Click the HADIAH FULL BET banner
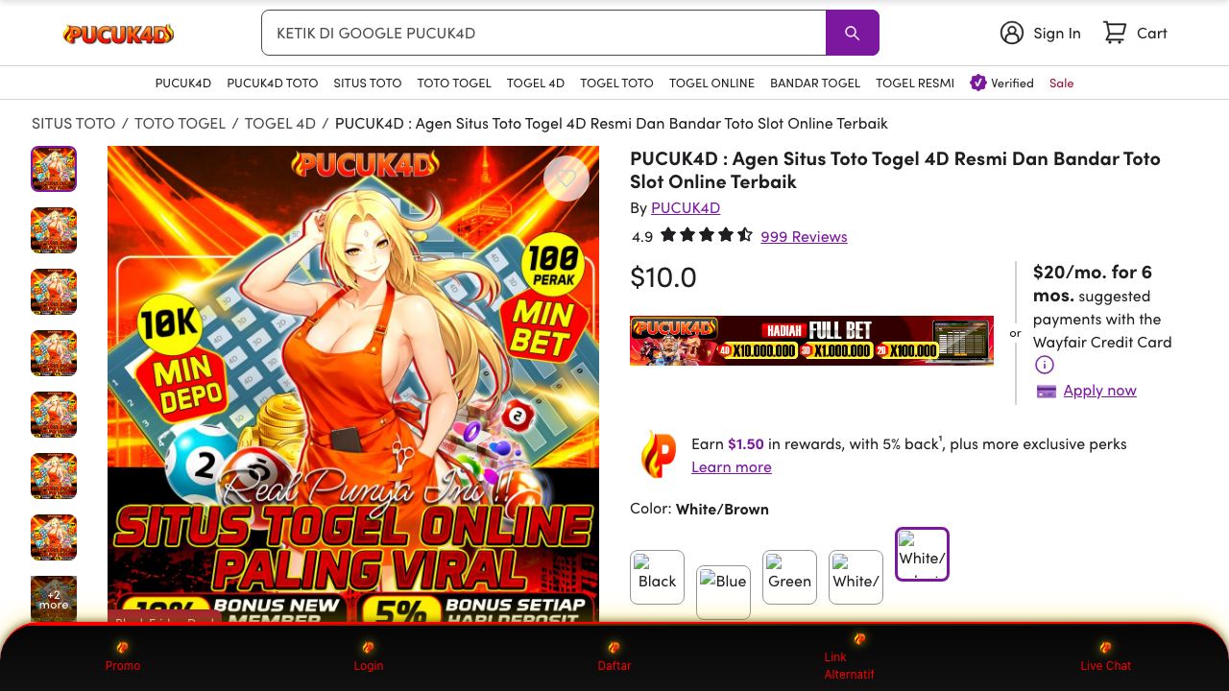The height and width of the screenshot is (691, 1229). pos(811,341)
